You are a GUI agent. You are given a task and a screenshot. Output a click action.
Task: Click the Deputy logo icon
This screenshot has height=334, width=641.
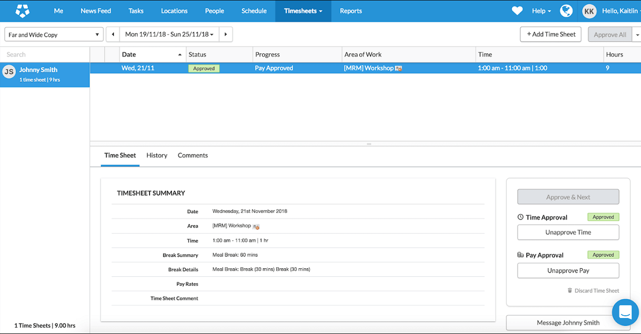[22, 11]
